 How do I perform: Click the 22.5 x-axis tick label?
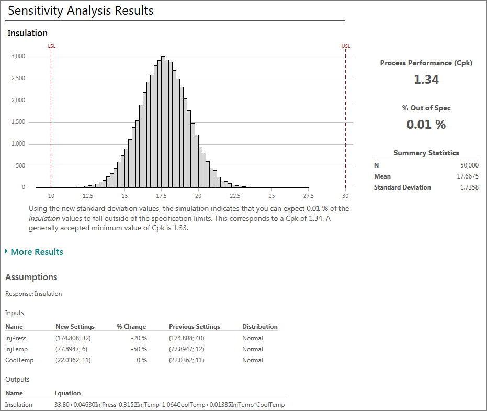pyautogui.click(x=235, y=196)
